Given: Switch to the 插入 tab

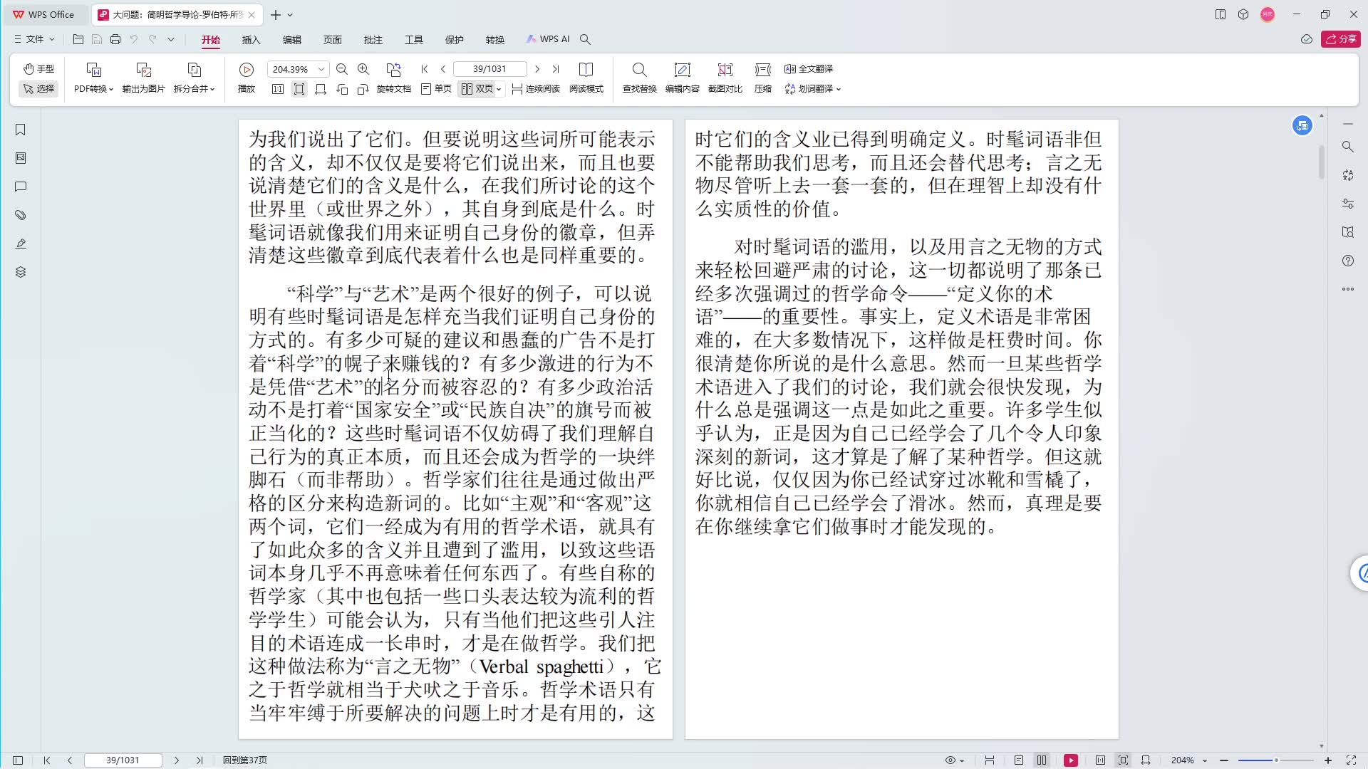Looking at the screenshot, I should (x=252, y=40).
